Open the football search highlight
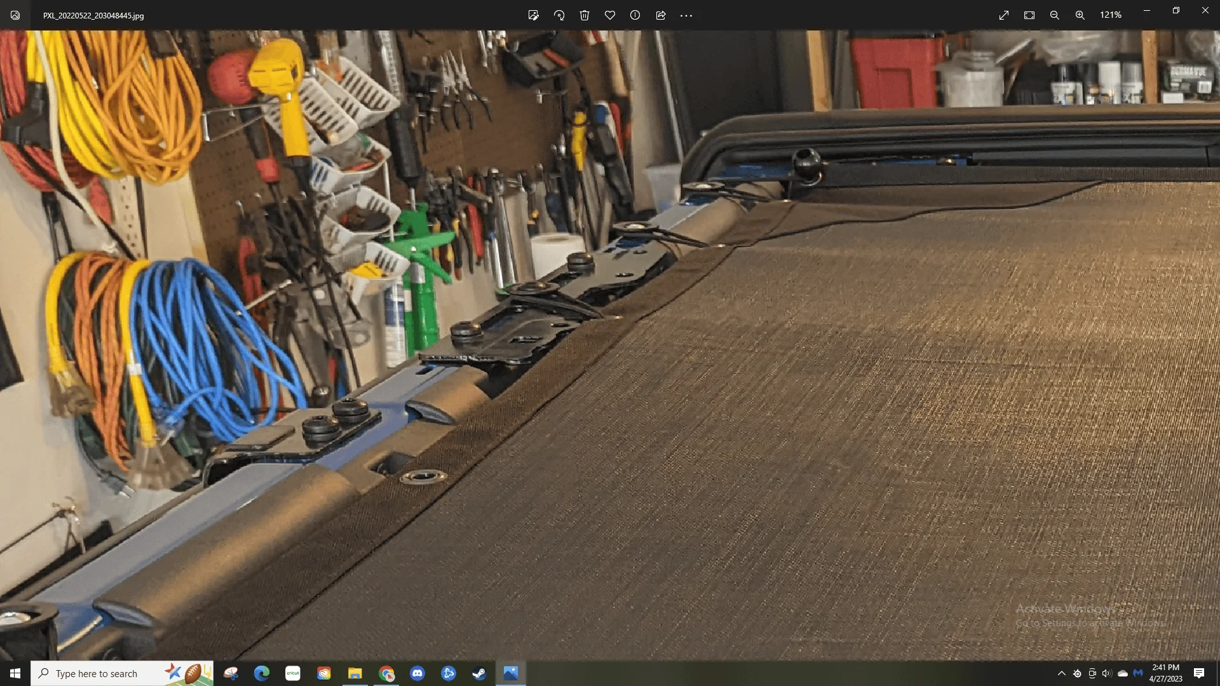This screenshot has height=686, width=1220. 189,673
